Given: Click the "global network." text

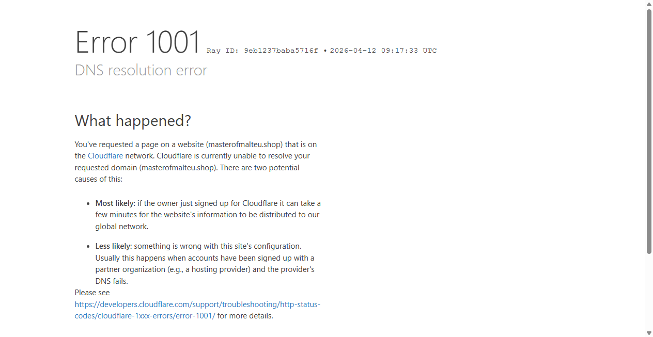Looking at the screenshot, I should click(x=122, y=227).
